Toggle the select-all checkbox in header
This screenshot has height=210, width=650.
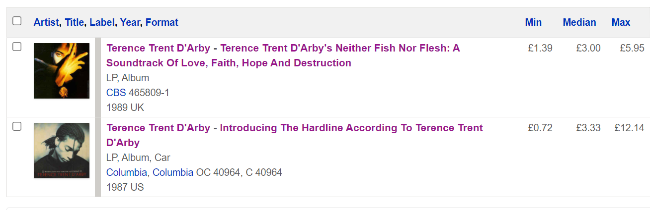pyautogui.click(x=17, y=21)
